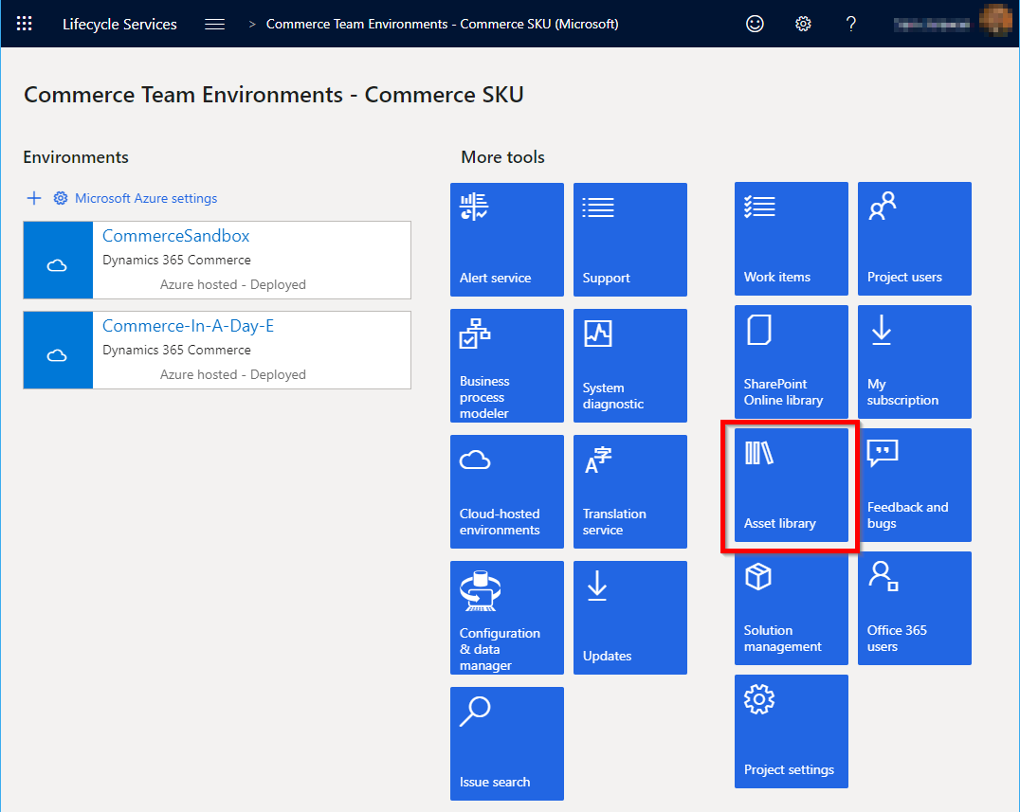Viewport: 1020px width, 812px height.
Task: Open the SharePoint Online library tile
Action: (x=791, y=362)
